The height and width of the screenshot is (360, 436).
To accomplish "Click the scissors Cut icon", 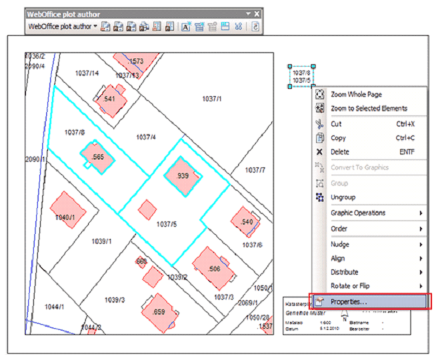I will click(320, 124).
